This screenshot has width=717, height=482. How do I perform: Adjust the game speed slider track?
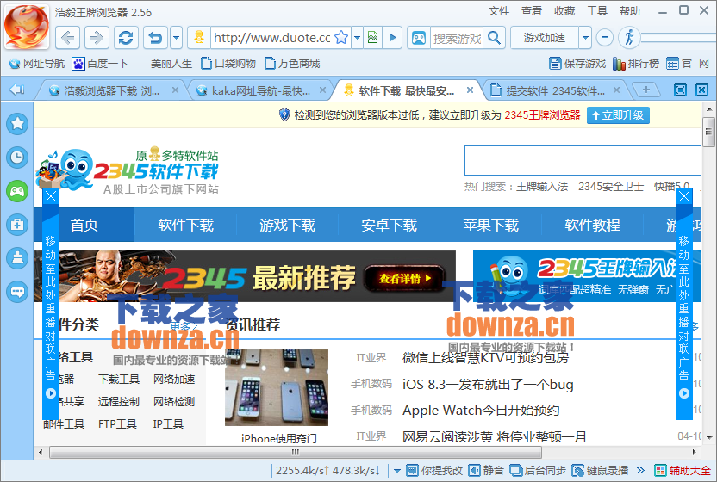[x=678, y=38]
